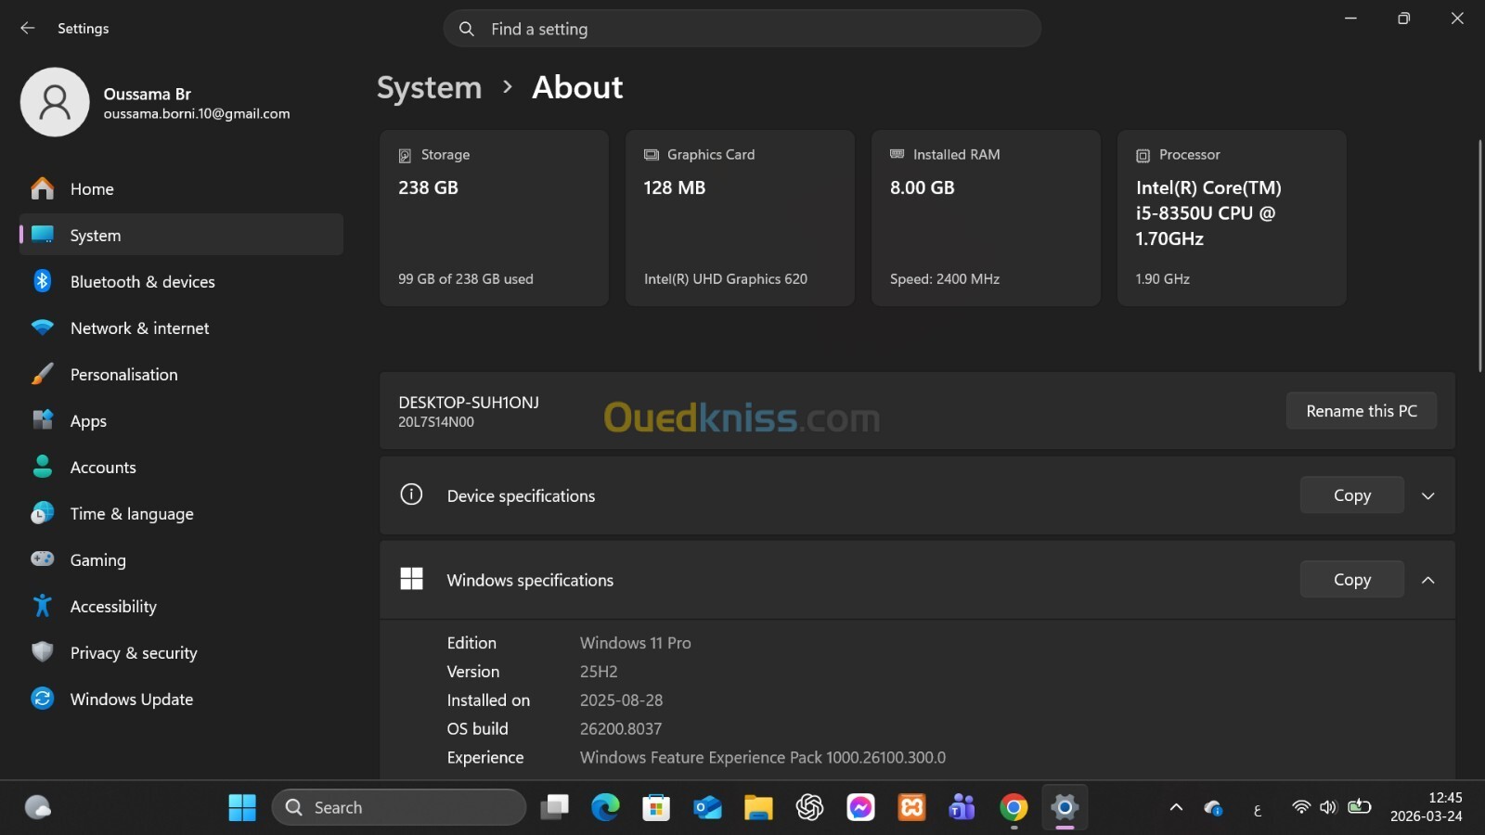Screen dimensions: 1485x835
Task: Click the Accessibility figure icon
Action: tap(43, 606)
